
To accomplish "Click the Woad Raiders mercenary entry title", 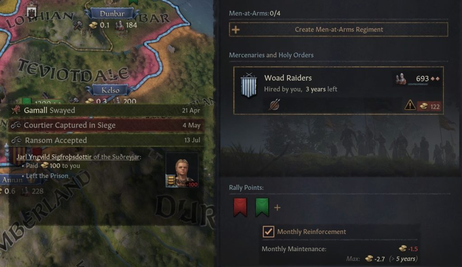I will (x=288, y=78).
